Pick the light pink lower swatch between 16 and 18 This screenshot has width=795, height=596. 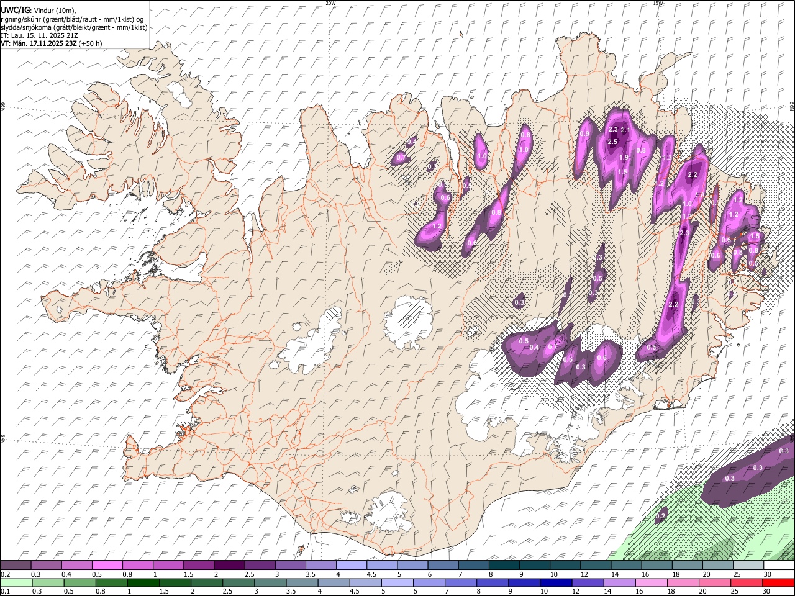pos(652,583)
